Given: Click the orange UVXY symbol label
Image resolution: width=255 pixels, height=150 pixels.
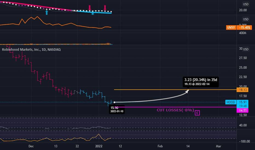Looking at the screenshot, I should coord(231,28).
